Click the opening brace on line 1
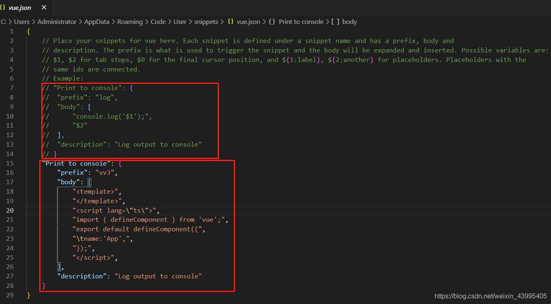Viewport: 551px width, 304px height. point(28,31)
